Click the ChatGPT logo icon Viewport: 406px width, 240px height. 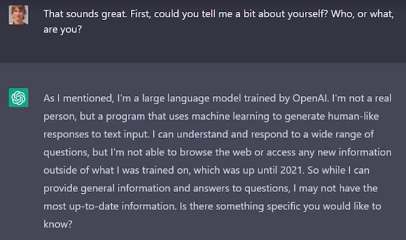[x=18, y=98]
